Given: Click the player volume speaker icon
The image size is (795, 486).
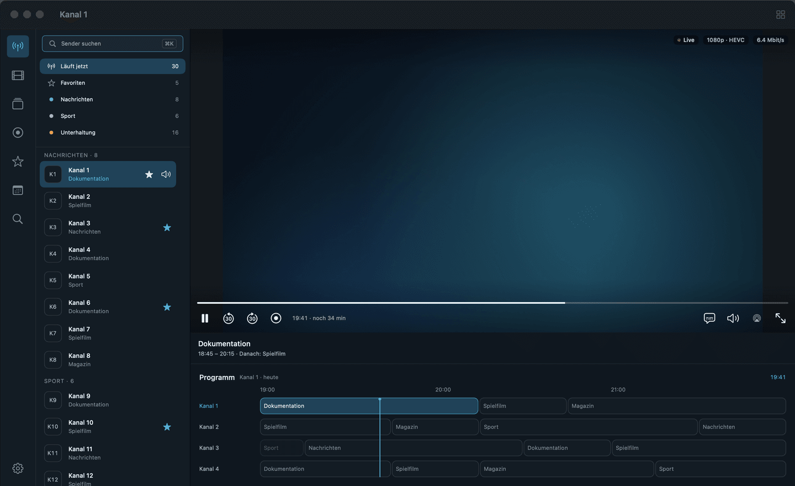Looking at the screenshot, I should pyautogui.click(x=733, y=318).
